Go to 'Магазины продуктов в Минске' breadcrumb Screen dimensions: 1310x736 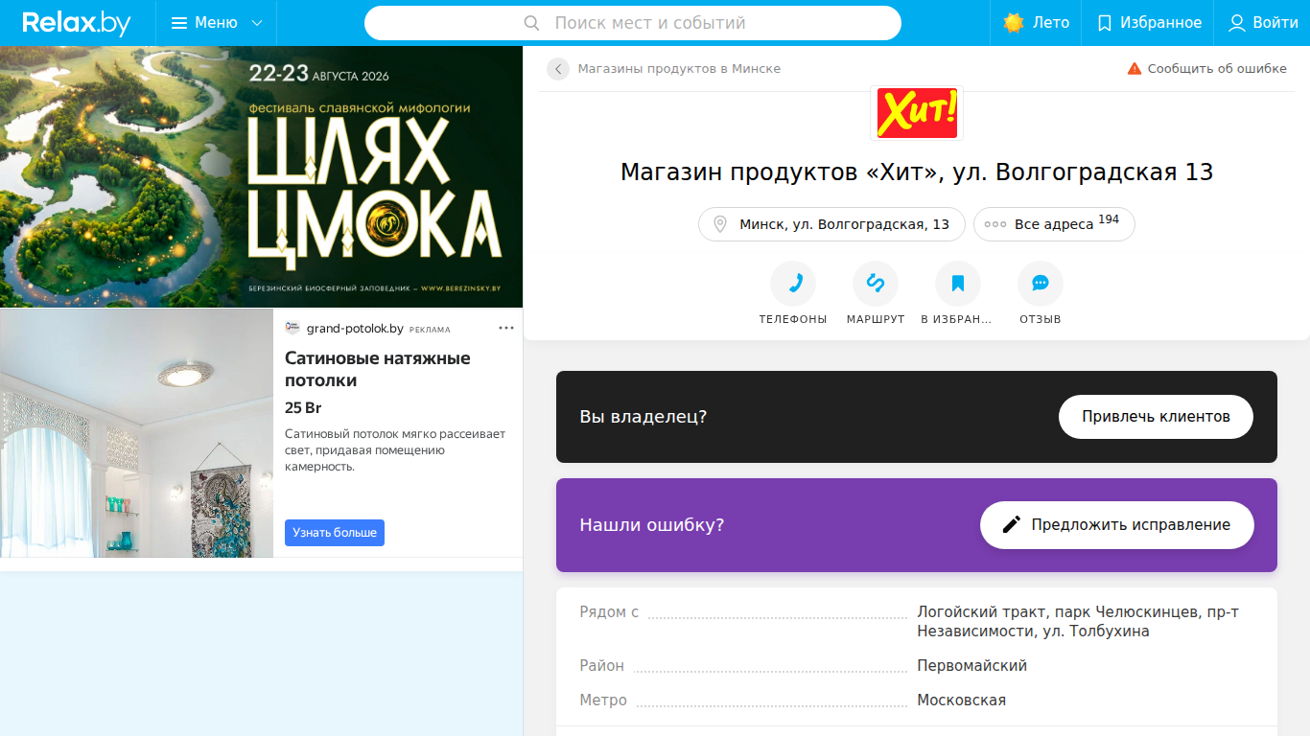pyautogui.click(x=679, y=69)
